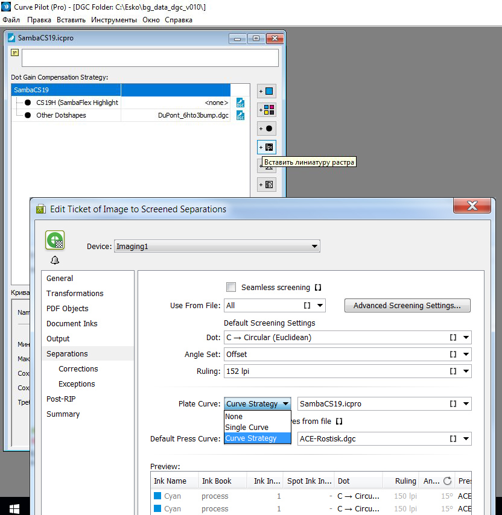Click the insert lpi ruling button

tap(267, 147)
